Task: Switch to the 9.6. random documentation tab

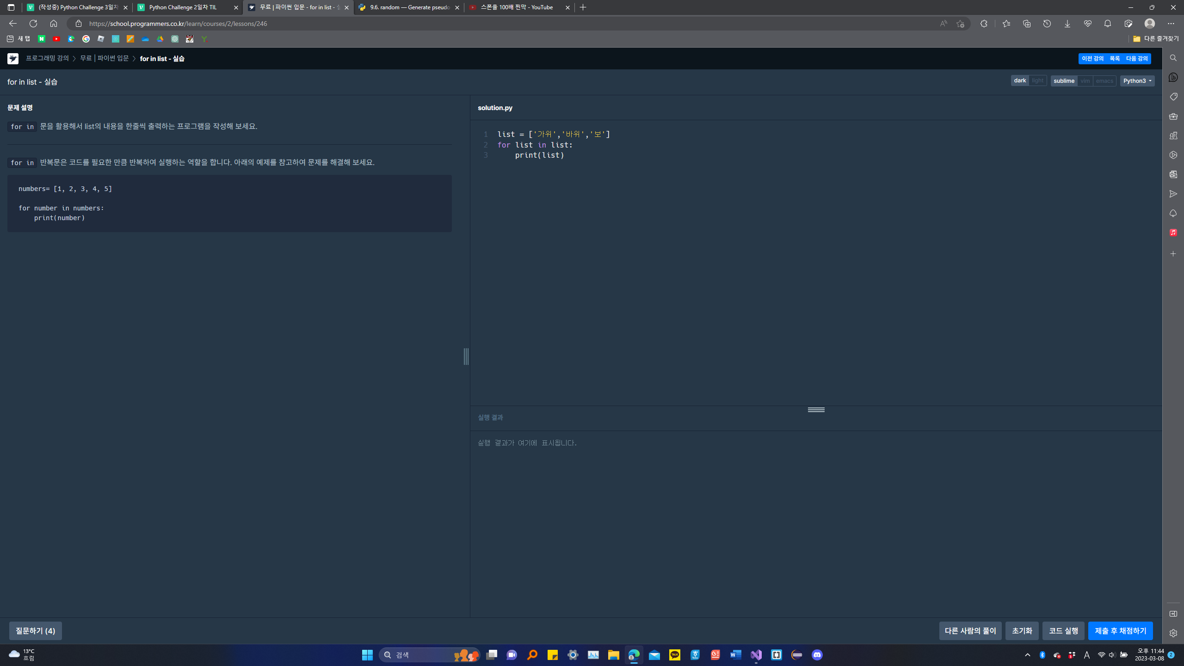Action: pyautogui.click(x=407, y=7)
